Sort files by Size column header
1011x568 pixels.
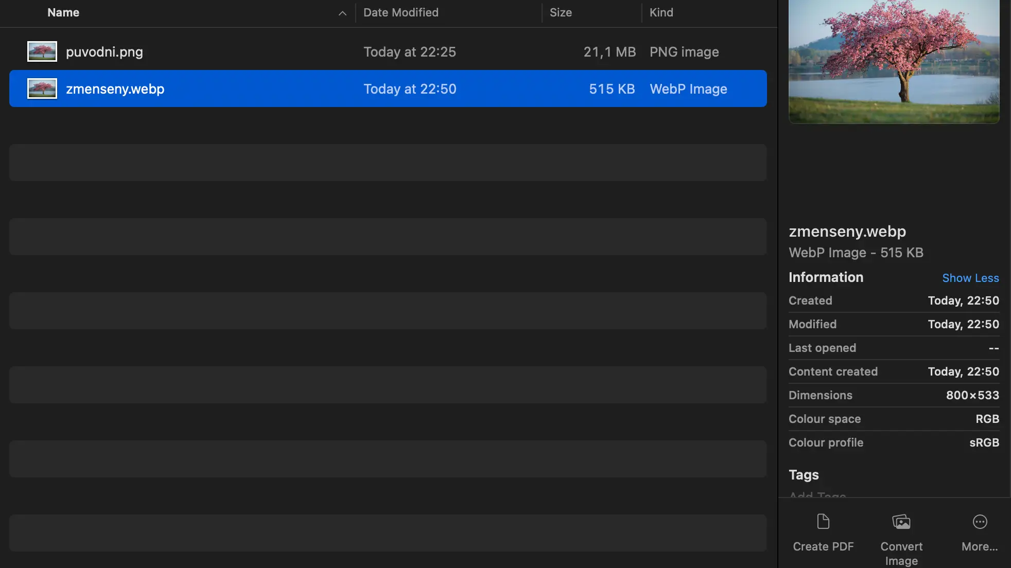pos(561,12)
